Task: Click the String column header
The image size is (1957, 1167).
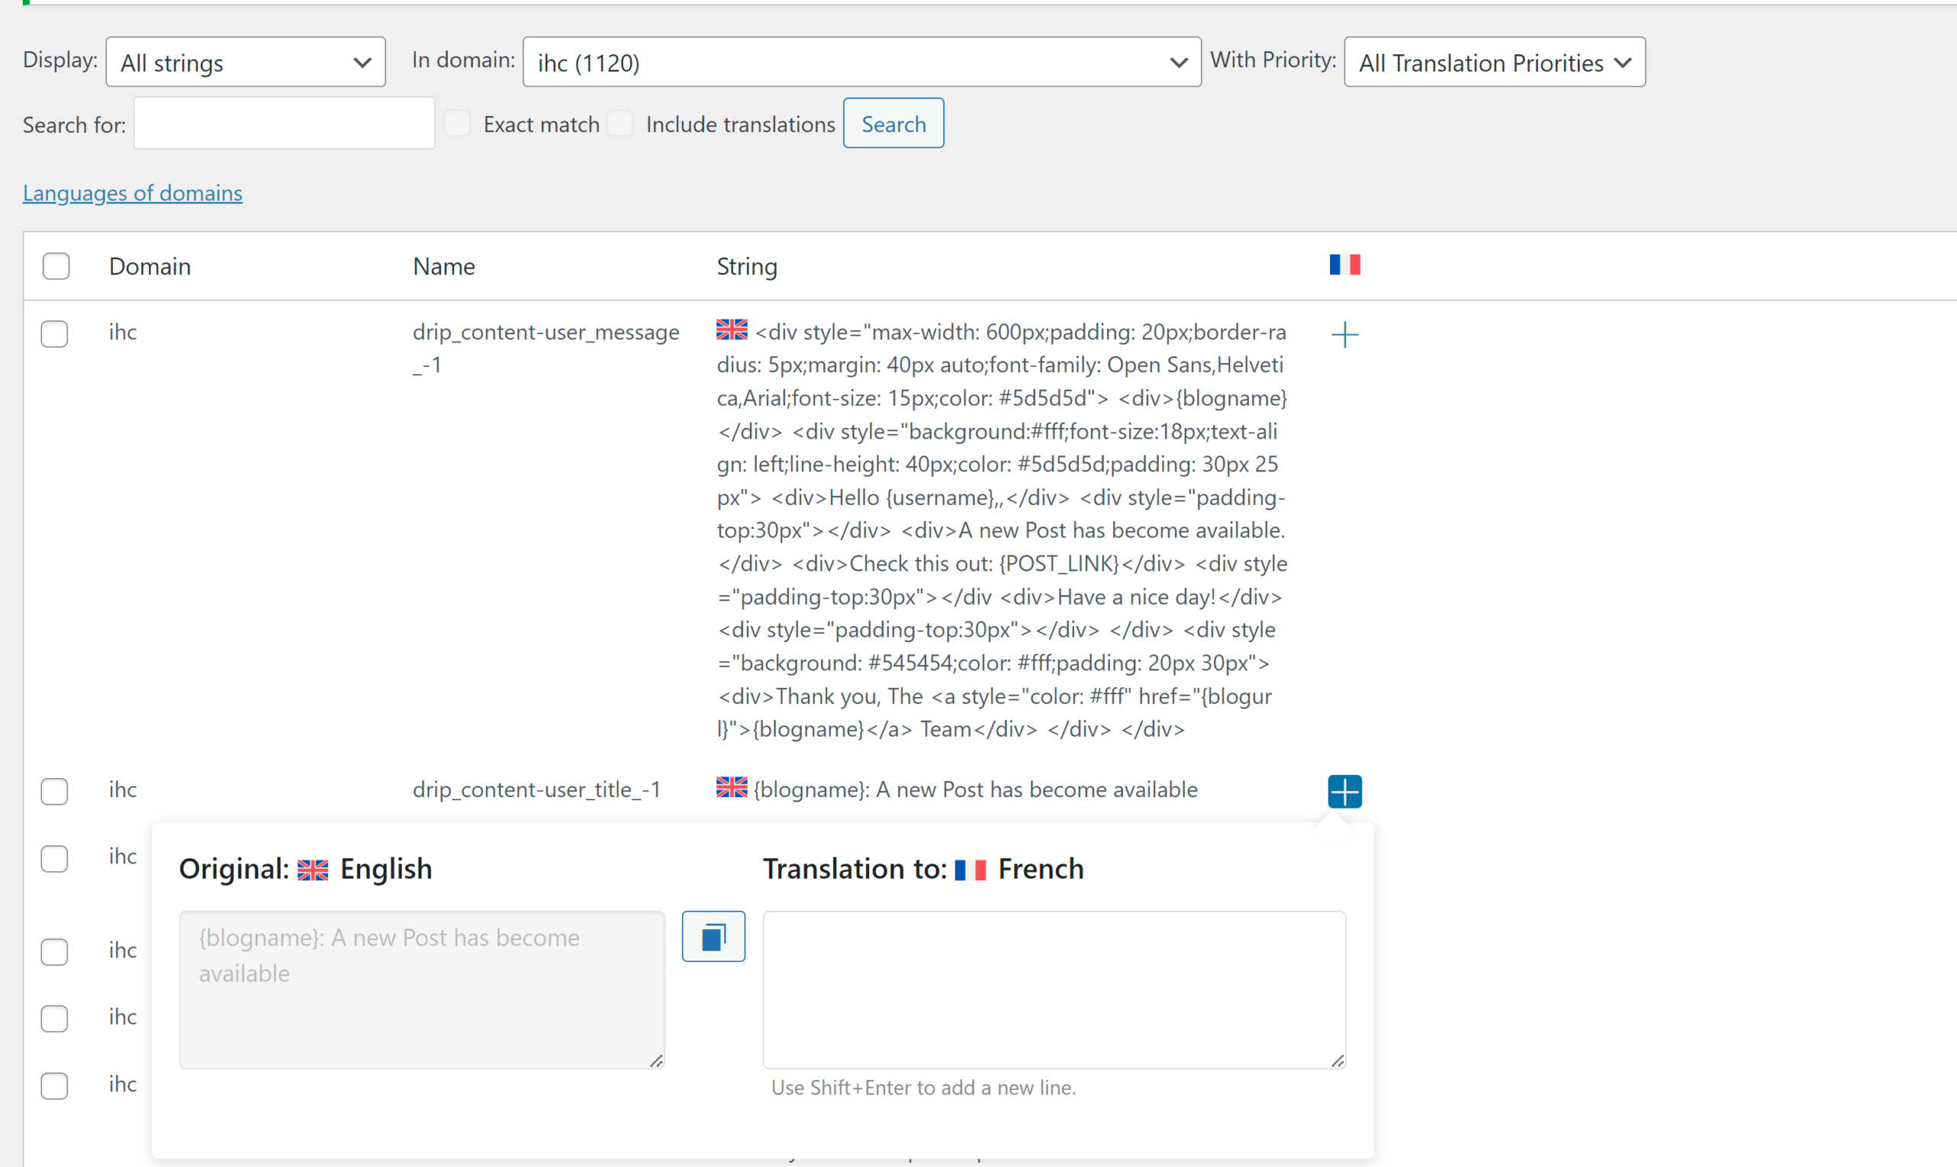Action: point(747,267)
